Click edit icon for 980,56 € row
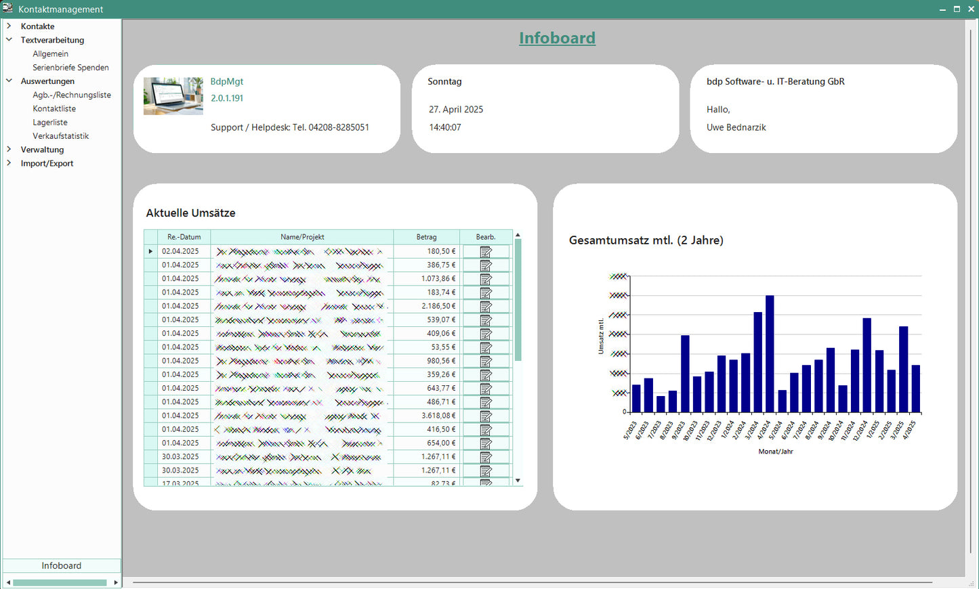The height and width of the screenshot is (589, 979). point(486,362)
